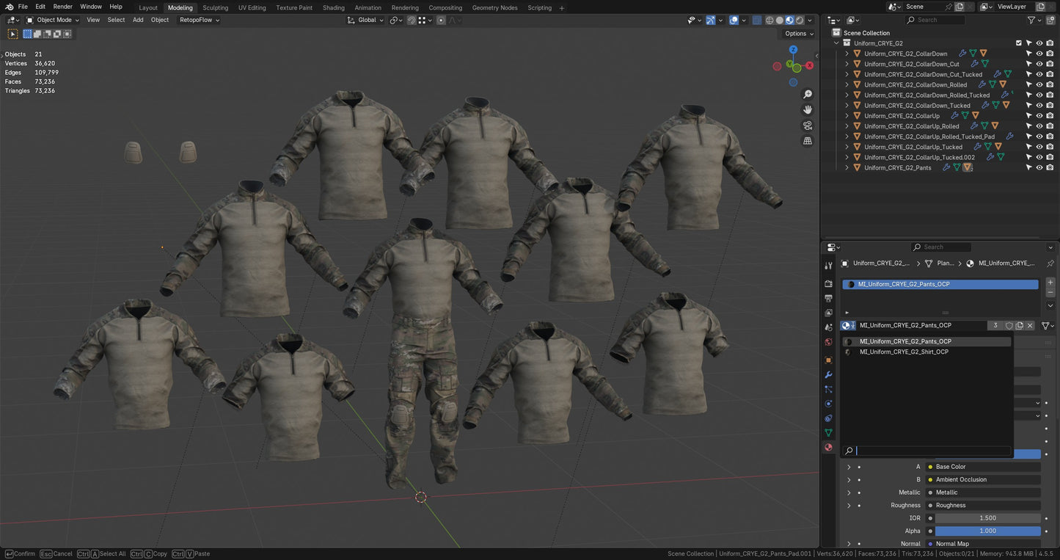Select the green Object Data Properties tab
1060x560 pixels.
pyautogui.click(x=828, y=433)
